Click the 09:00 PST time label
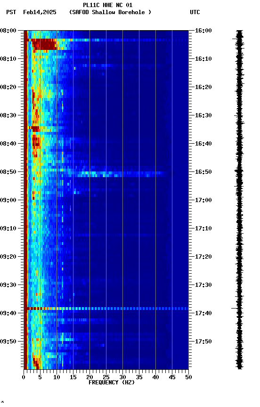This screenshot has height=407, width=260. [x=8, y=200]
